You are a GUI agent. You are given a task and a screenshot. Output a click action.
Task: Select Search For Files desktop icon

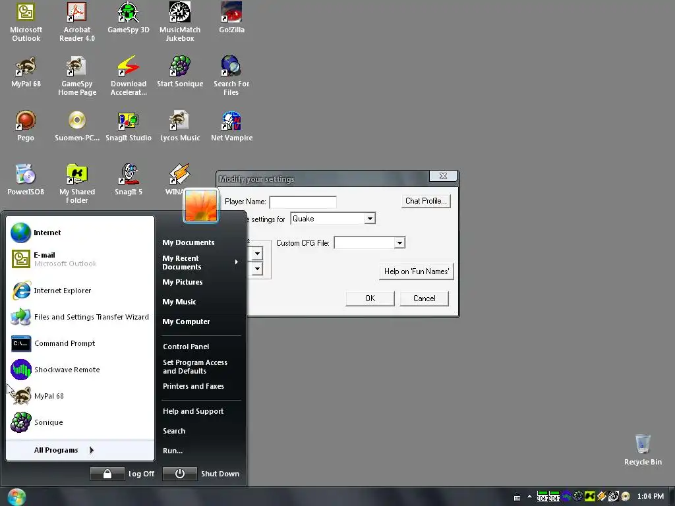231,76
